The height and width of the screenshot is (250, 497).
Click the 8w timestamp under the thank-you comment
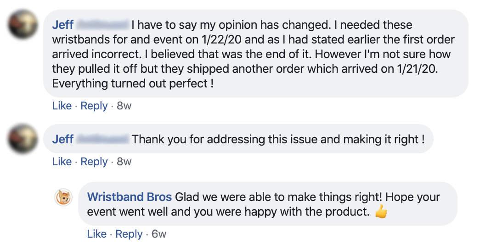tap(124, 162)
